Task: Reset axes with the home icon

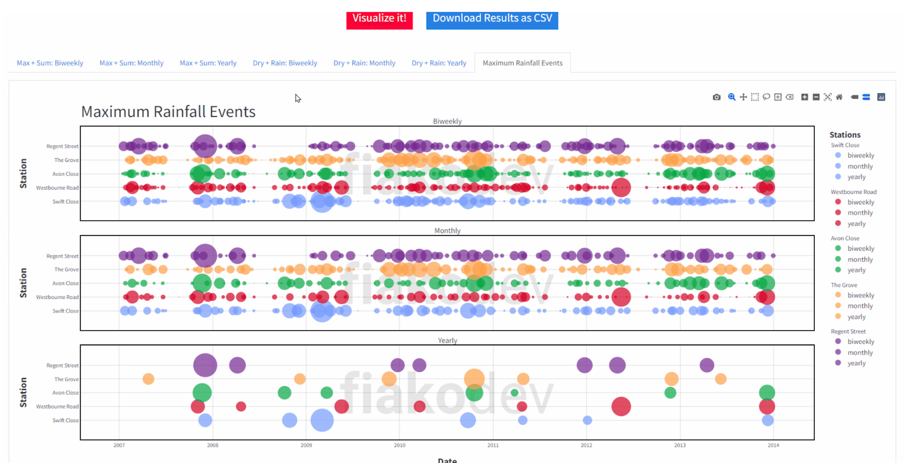Action: click(x=839, y=97)
